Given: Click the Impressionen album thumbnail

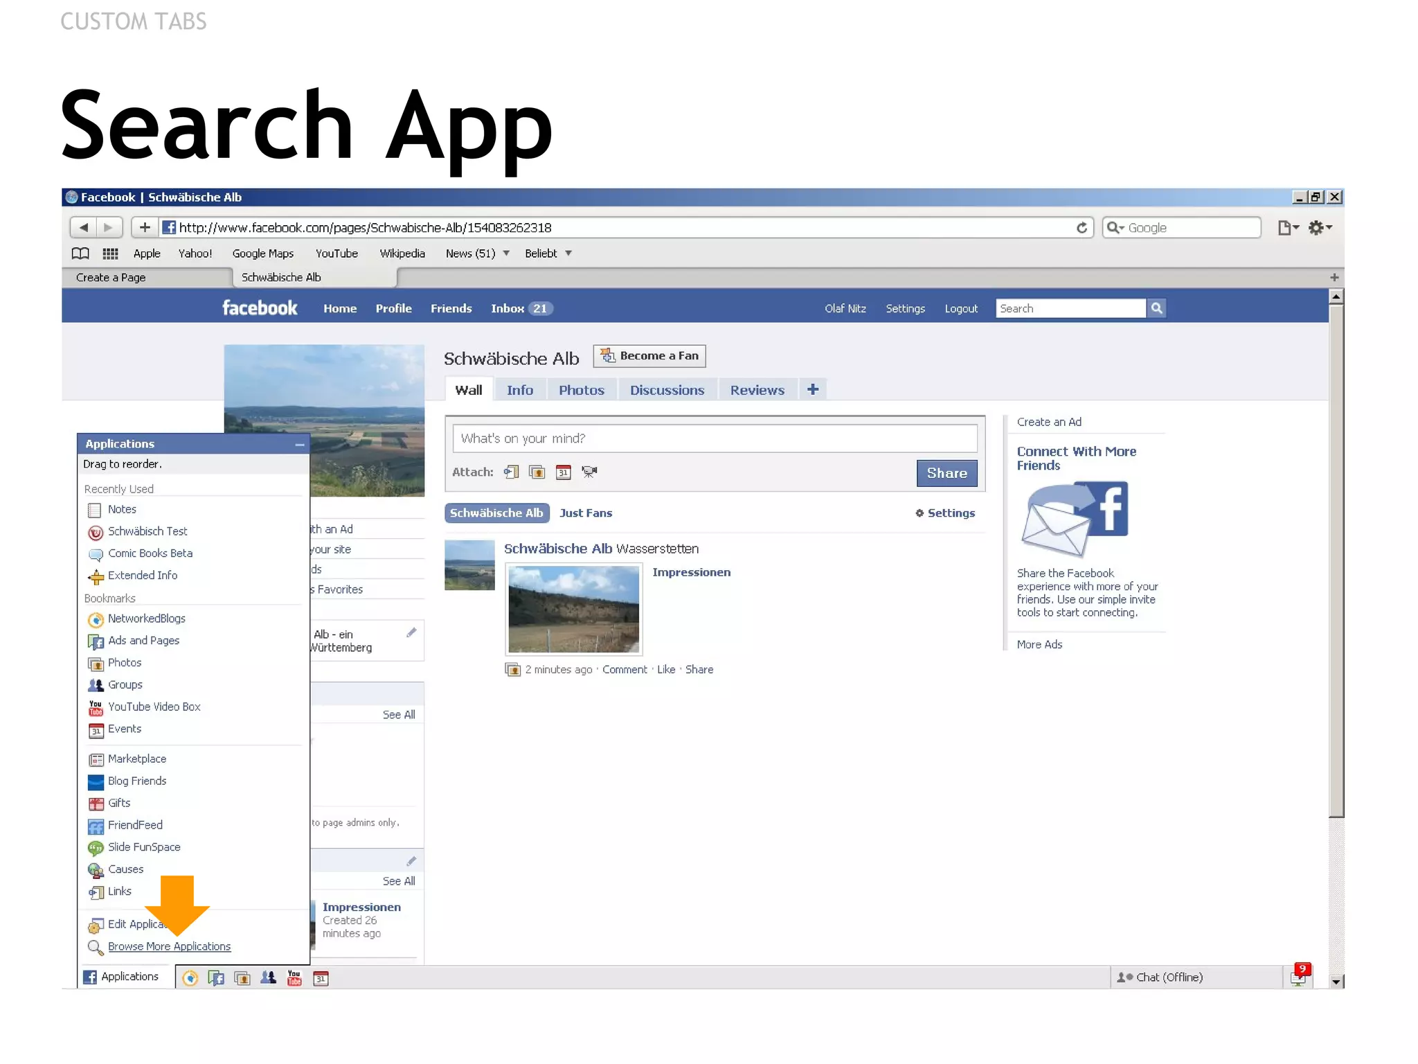Looking at the screenshot, I should [574, 610].
